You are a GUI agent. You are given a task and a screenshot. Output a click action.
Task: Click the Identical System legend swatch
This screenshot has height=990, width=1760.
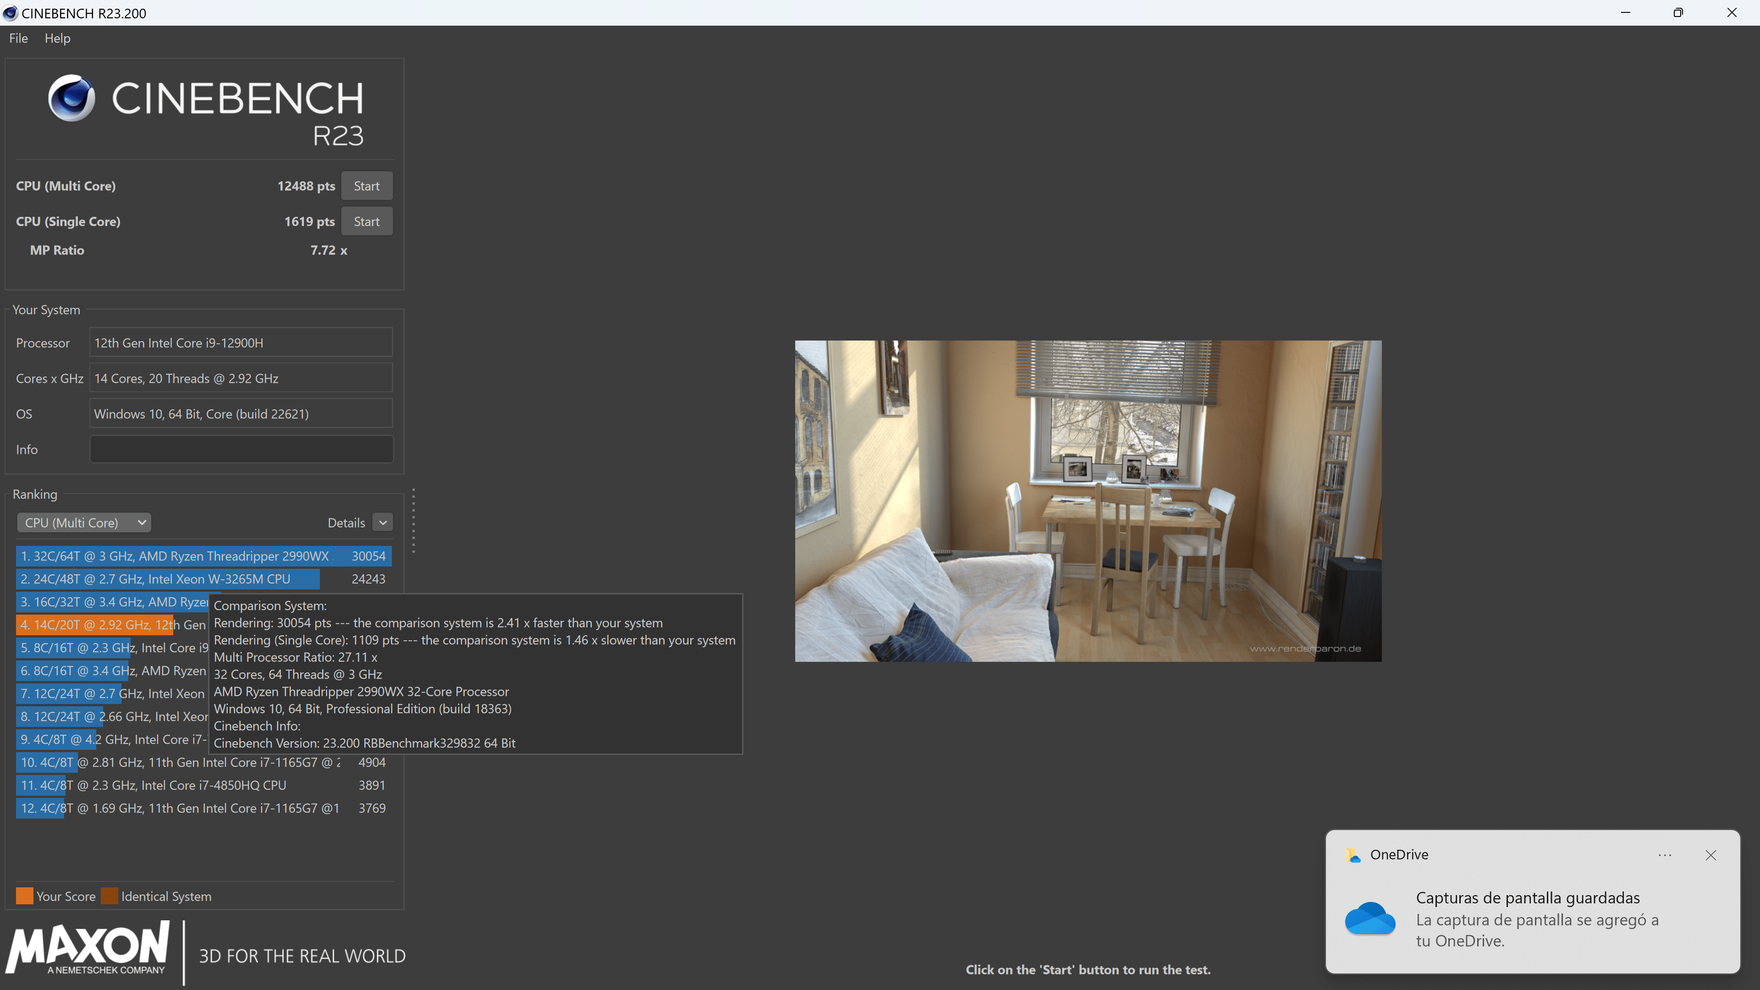click(x=110, y=896)
